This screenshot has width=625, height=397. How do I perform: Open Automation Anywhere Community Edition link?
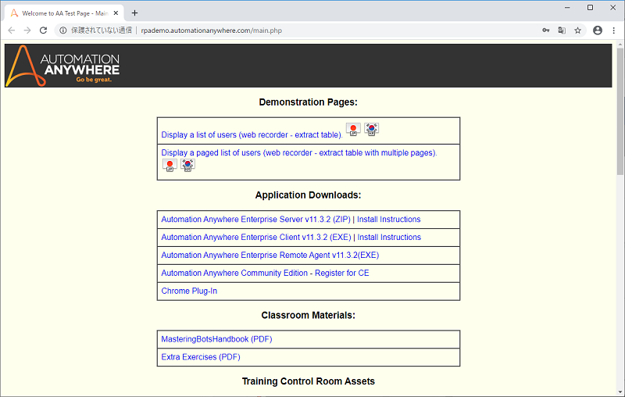(265, 273)
